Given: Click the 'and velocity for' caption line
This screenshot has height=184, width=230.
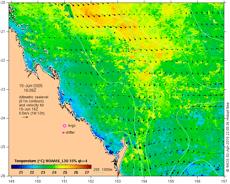Looking at the screenshot, I should pos(32,105).
